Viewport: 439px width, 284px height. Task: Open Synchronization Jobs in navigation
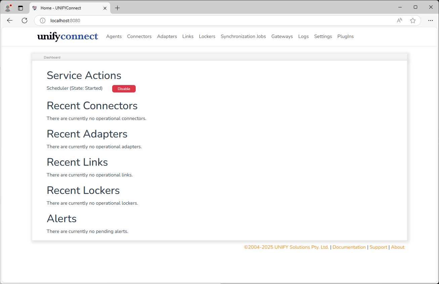coord(243,36)
